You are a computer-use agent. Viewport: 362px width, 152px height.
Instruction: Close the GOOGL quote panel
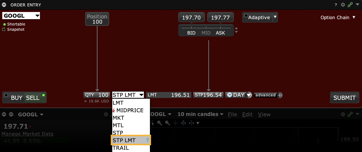[4, 114]
